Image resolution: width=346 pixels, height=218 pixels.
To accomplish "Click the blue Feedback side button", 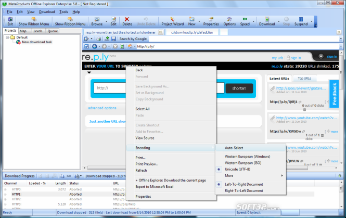I will [x=335, y=94].
